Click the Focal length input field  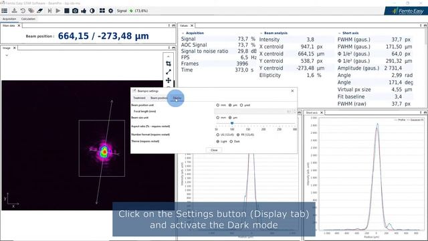[x=255, y=111]
